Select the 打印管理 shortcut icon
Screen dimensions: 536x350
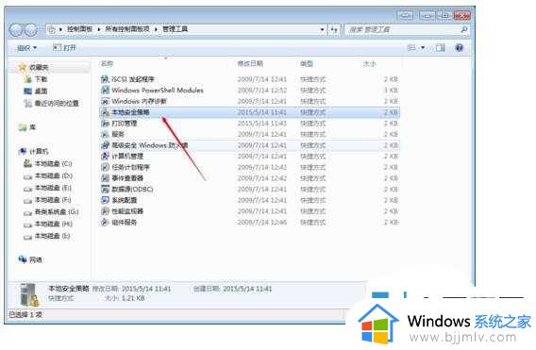[105, 123]
